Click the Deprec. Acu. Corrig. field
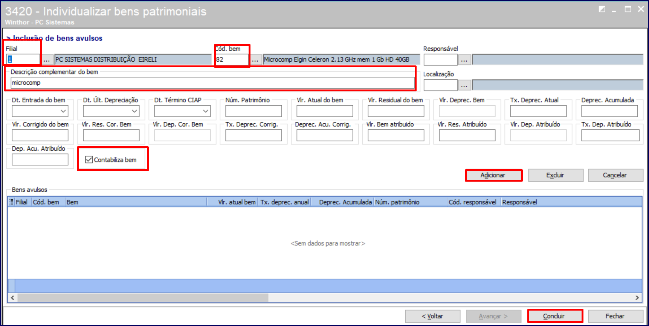Screen dimensions: 649x326 325,135
